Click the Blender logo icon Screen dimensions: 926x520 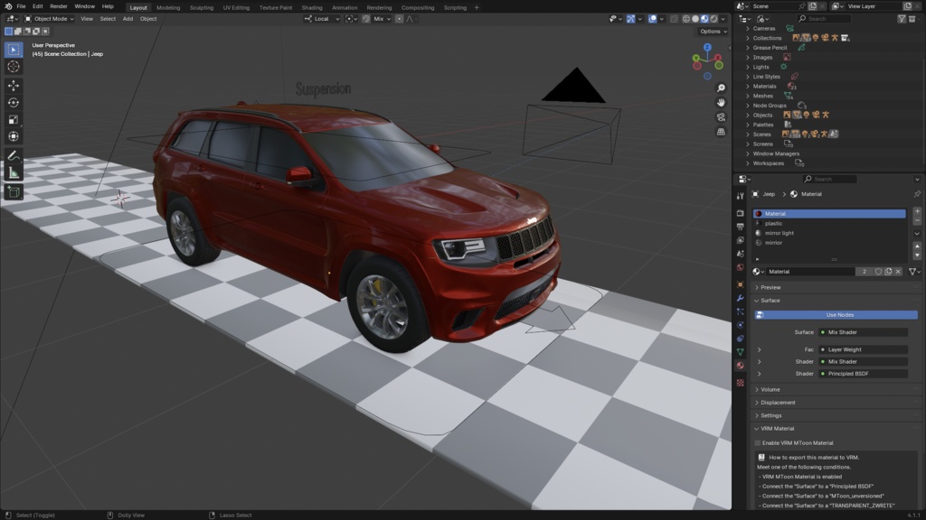(x=8, y=6)
